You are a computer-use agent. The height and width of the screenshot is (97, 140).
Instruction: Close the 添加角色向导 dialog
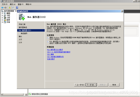point(122,11)
